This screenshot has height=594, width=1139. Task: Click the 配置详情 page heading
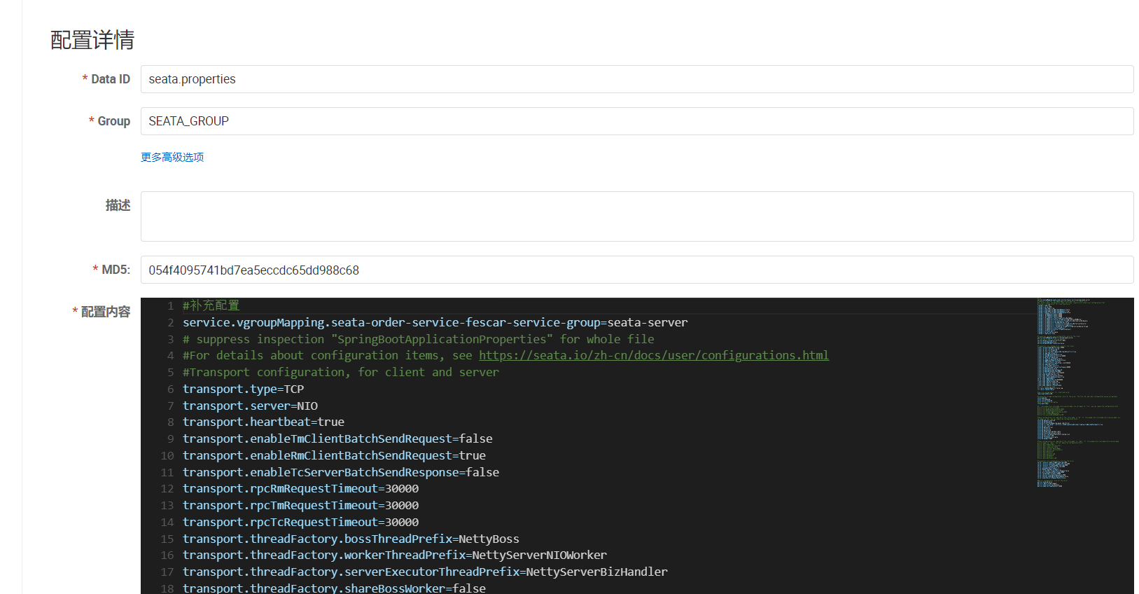click(92, 40)
